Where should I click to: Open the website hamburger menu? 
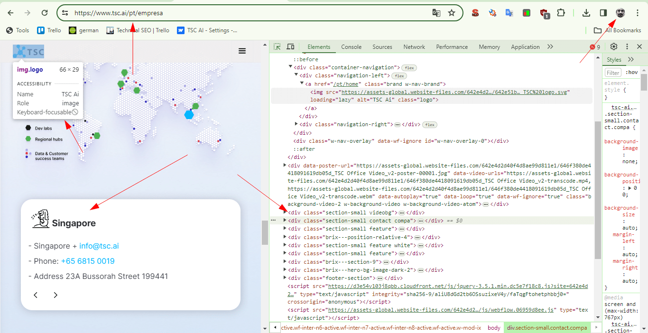(x=242, y=51)
